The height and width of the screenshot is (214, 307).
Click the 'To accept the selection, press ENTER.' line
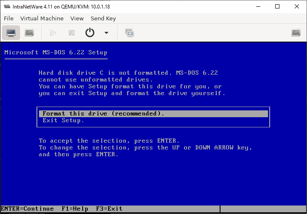109,141
